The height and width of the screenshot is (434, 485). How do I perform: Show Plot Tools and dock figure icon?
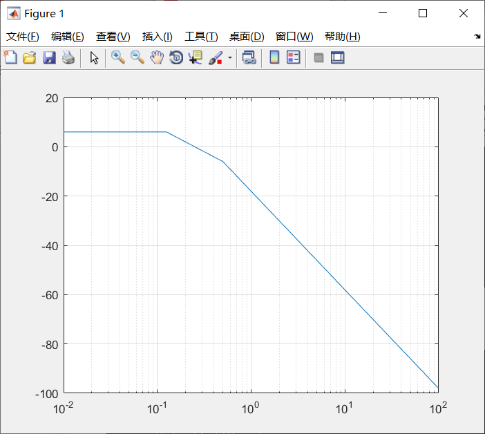[x=337, y=57]
